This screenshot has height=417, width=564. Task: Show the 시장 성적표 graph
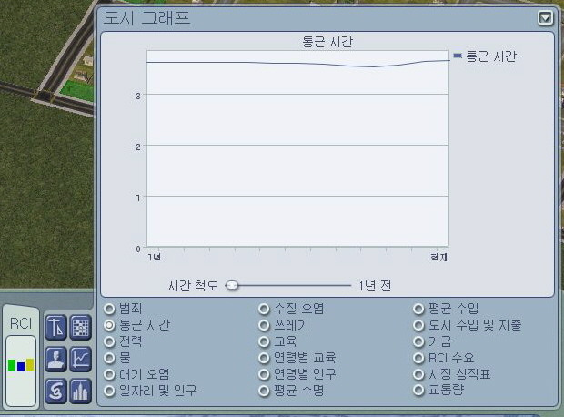coord(418,374)
